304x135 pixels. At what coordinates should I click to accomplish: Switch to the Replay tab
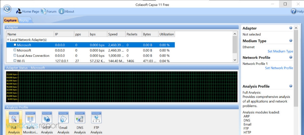pos(24,20)
